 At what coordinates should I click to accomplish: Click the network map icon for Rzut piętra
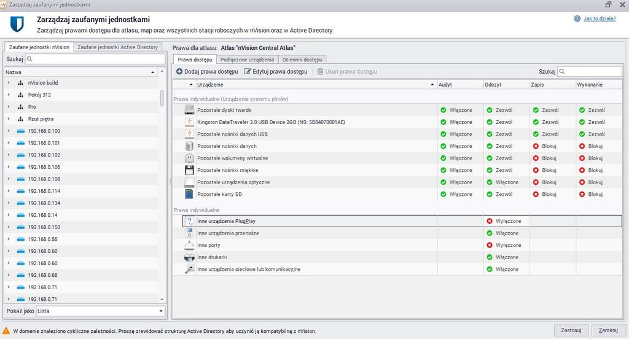(x=20, y=119)
